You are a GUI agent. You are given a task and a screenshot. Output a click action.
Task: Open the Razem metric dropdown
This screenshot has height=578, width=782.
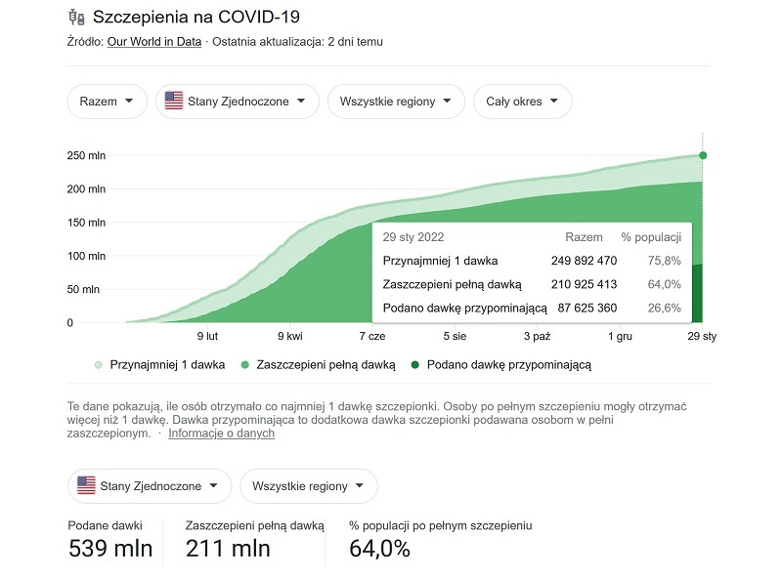click(x=107, y=101)
